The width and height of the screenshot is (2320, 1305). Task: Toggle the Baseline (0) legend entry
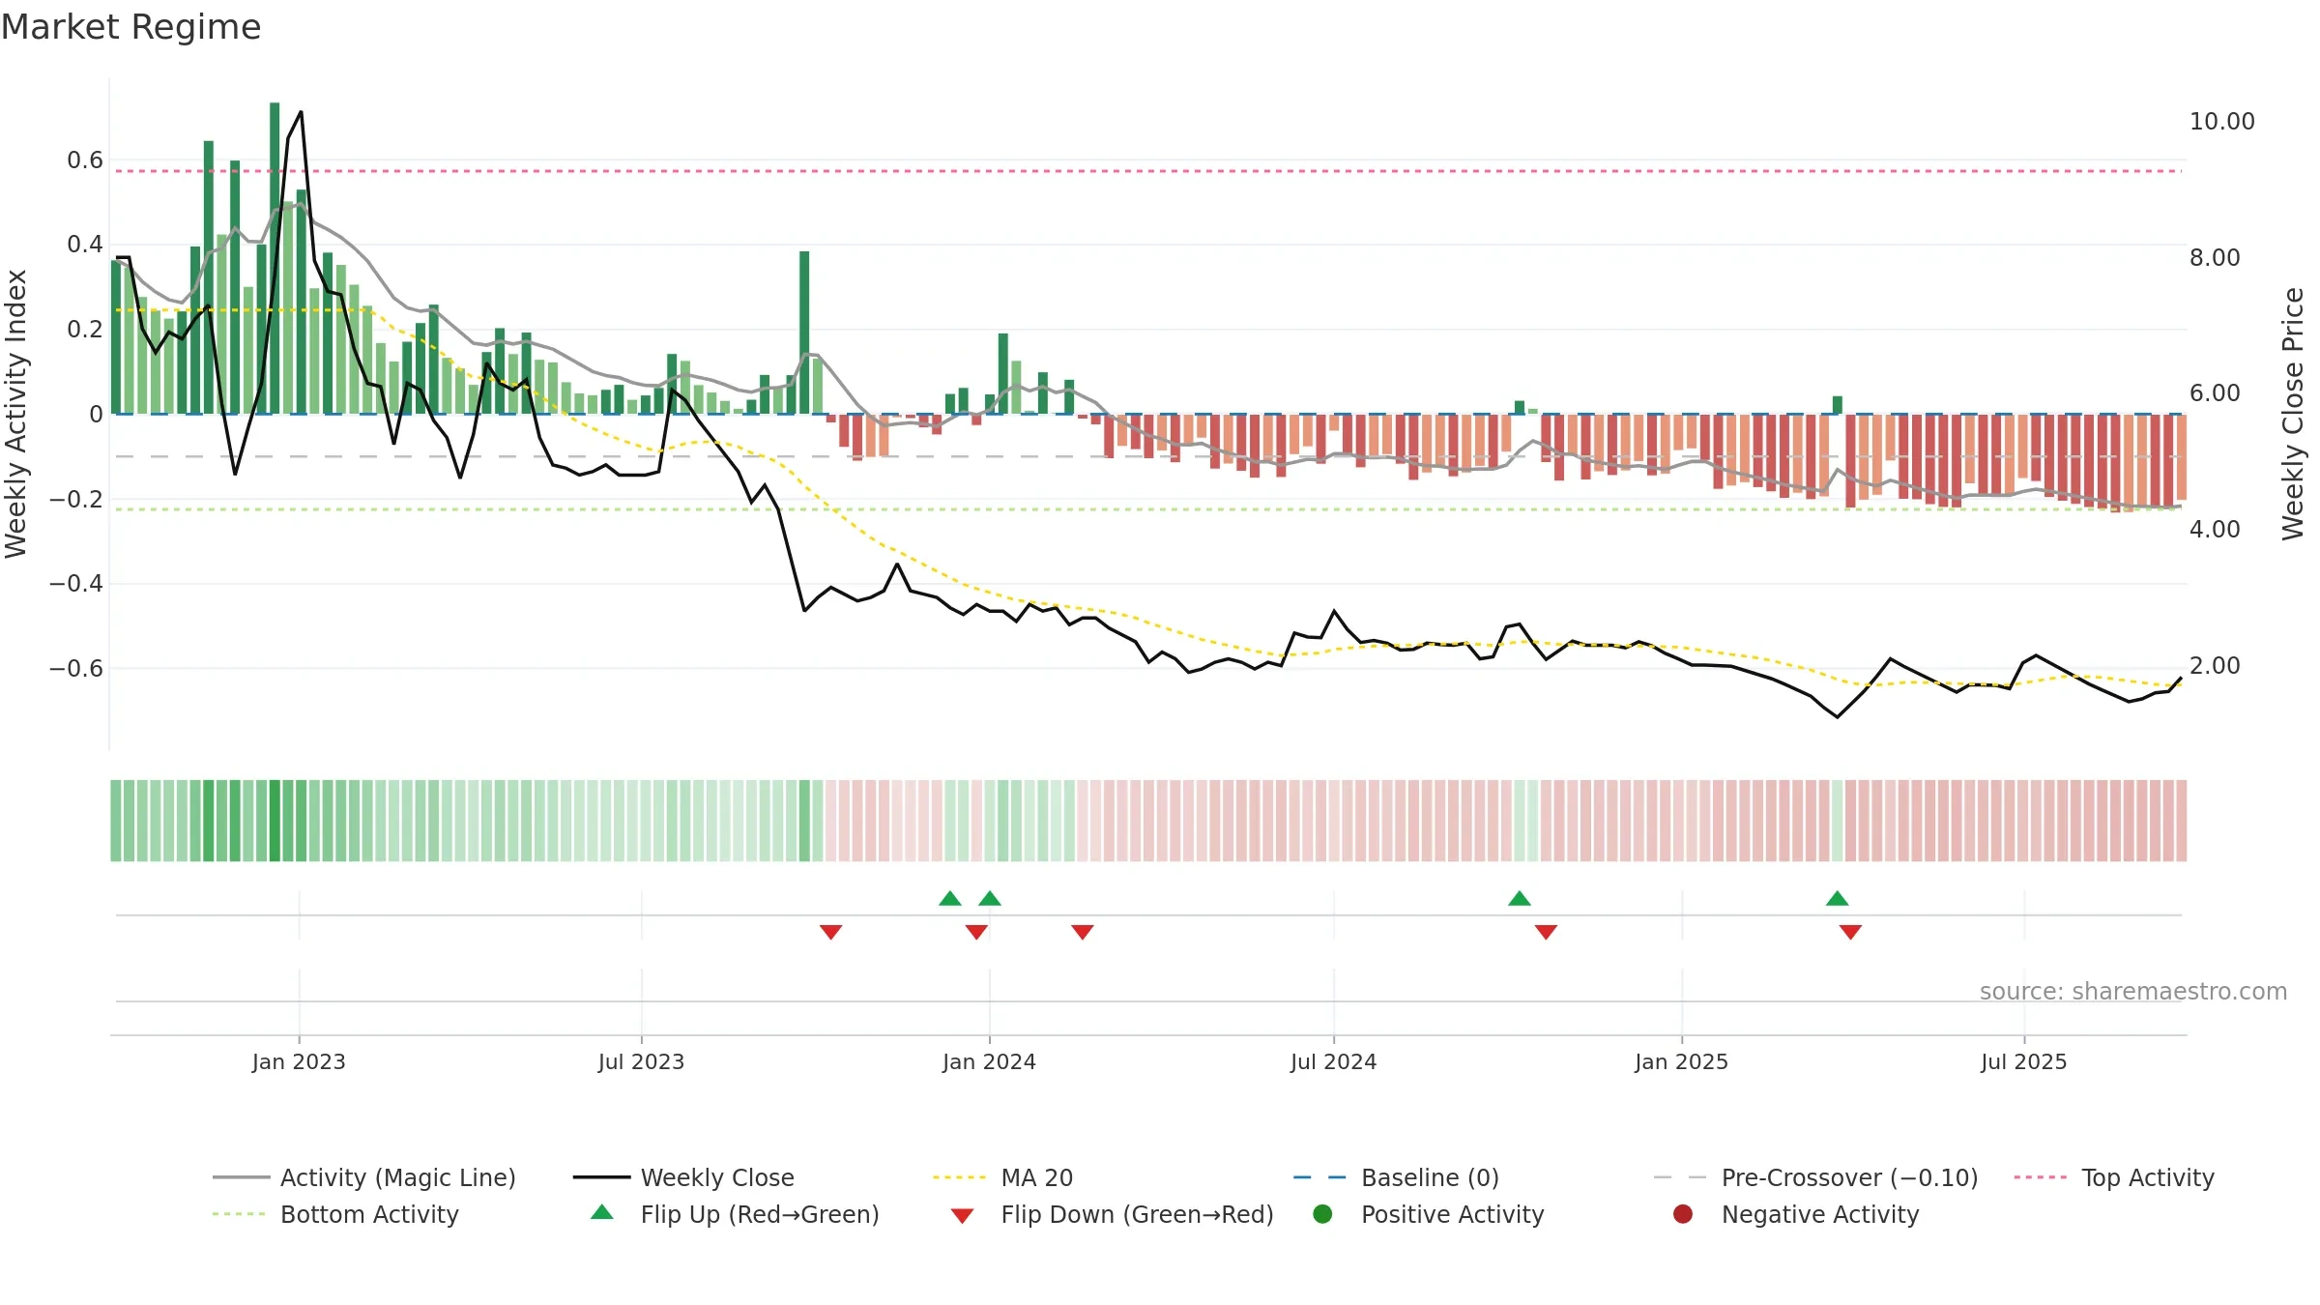1396,1177
